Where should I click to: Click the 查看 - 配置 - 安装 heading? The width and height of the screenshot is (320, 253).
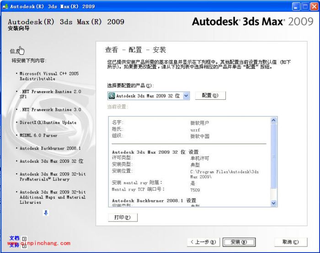135,50
